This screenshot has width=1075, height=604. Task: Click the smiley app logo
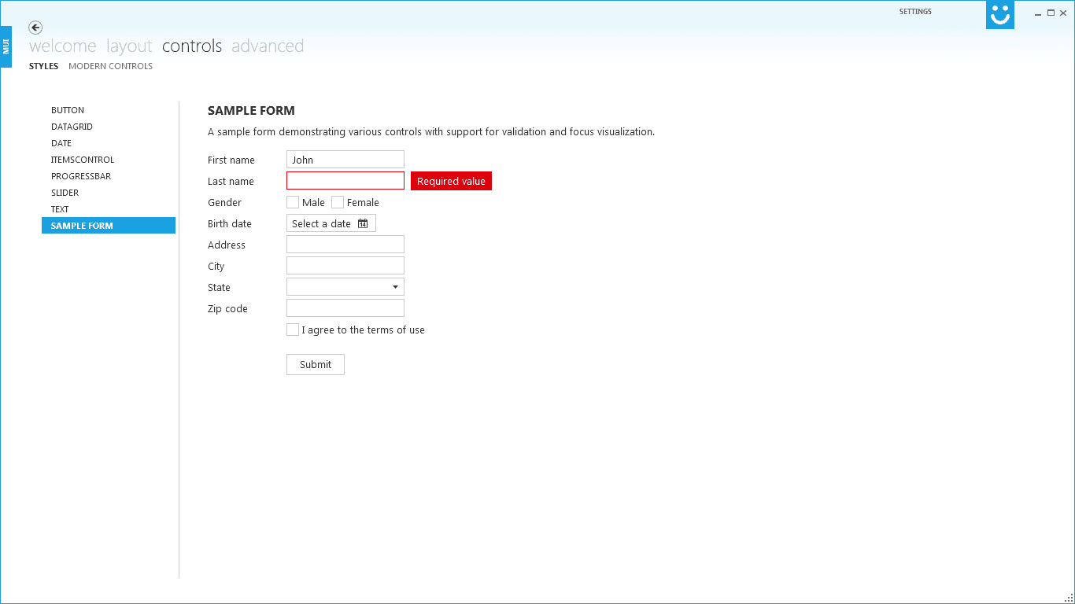[999, 14]
